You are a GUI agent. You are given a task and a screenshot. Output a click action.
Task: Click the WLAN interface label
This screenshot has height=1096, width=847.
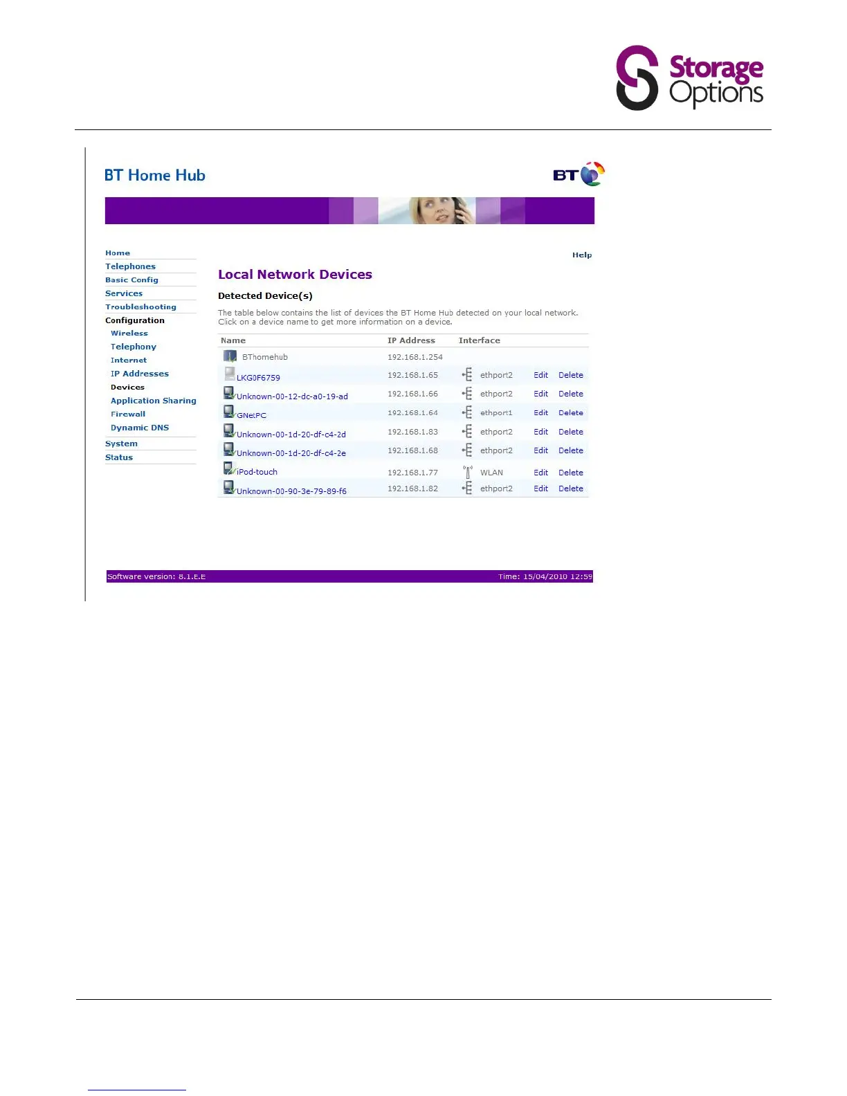(491, 473)
